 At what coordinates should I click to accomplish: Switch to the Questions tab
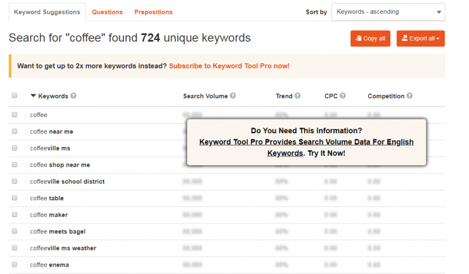(x=107, y=12)
